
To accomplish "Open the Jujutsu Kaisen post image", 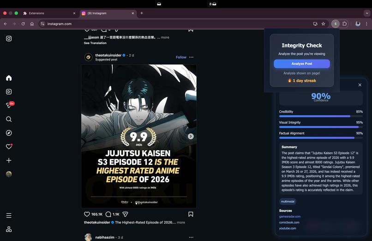I will 139,136.
